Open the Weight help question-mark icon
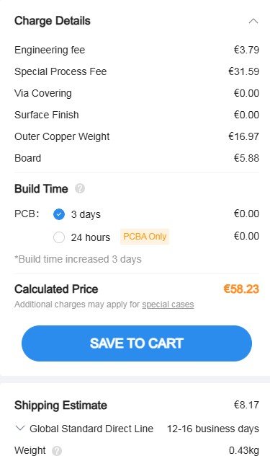This screenshot has height=469, width=270. tap(57, 451)
